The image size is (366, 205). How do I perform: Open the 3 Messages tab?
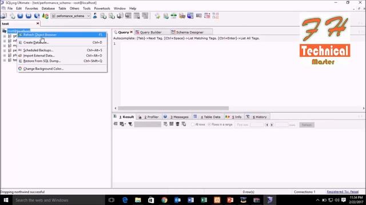pos(177,117)
